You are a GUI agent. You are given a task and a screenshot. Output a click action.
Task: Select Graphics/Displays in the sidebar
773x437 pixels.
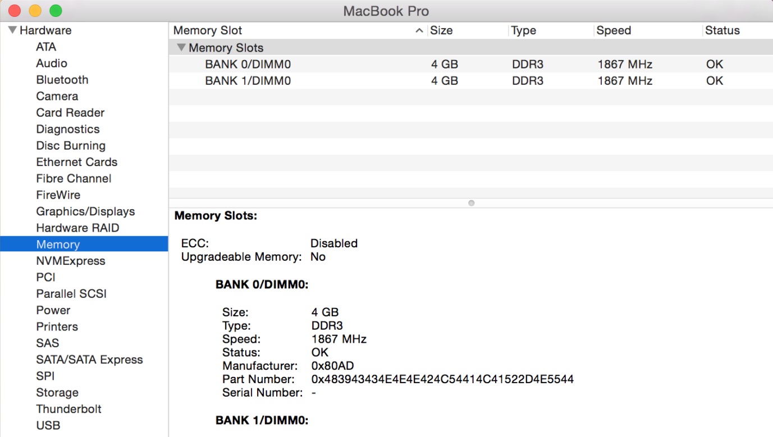85,211
